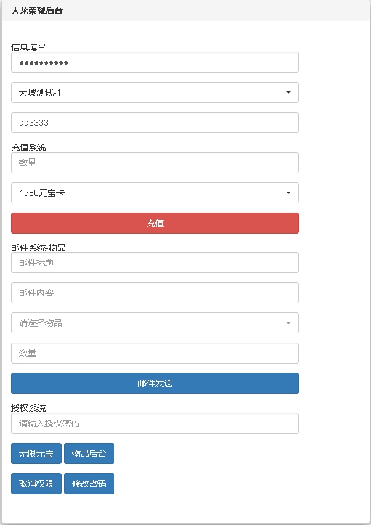This screenshot has height=525, width=371.
Task: Click the 无限元宝 unlimited yuanbao button
Action: (36, 453)
